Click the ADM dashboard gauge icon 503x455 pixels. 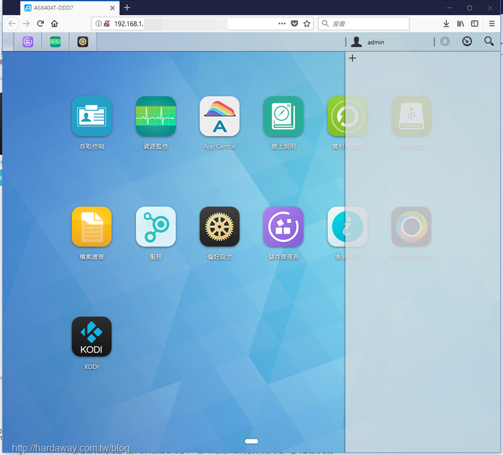click(x=467, y=41)
